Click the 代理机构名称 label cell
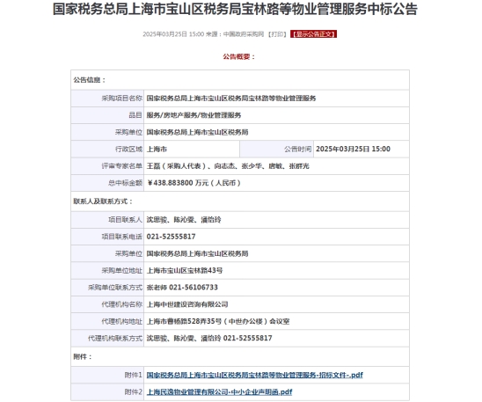 click(x=107, y=304)
